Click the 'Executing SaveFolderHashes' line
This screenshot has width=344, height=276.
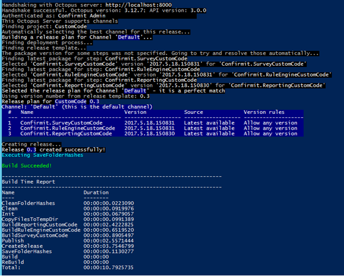(x=43, y=155)
